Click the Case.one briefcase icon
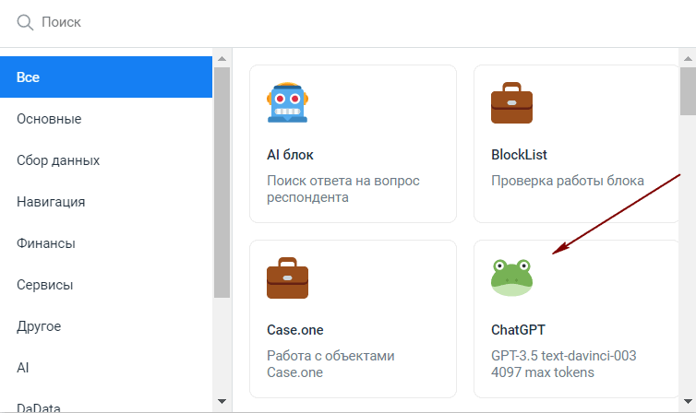Screen dimensions: 696x413 click(x=287, y=277)
